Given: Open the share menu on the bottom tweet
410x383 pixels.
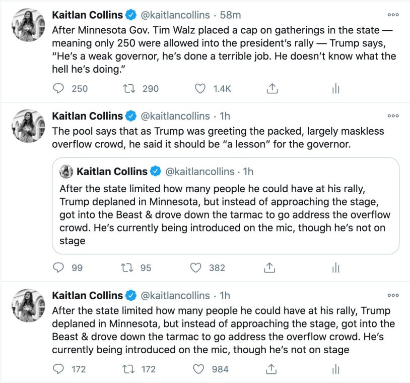Looking at the screenshot, I should point(270,369).
